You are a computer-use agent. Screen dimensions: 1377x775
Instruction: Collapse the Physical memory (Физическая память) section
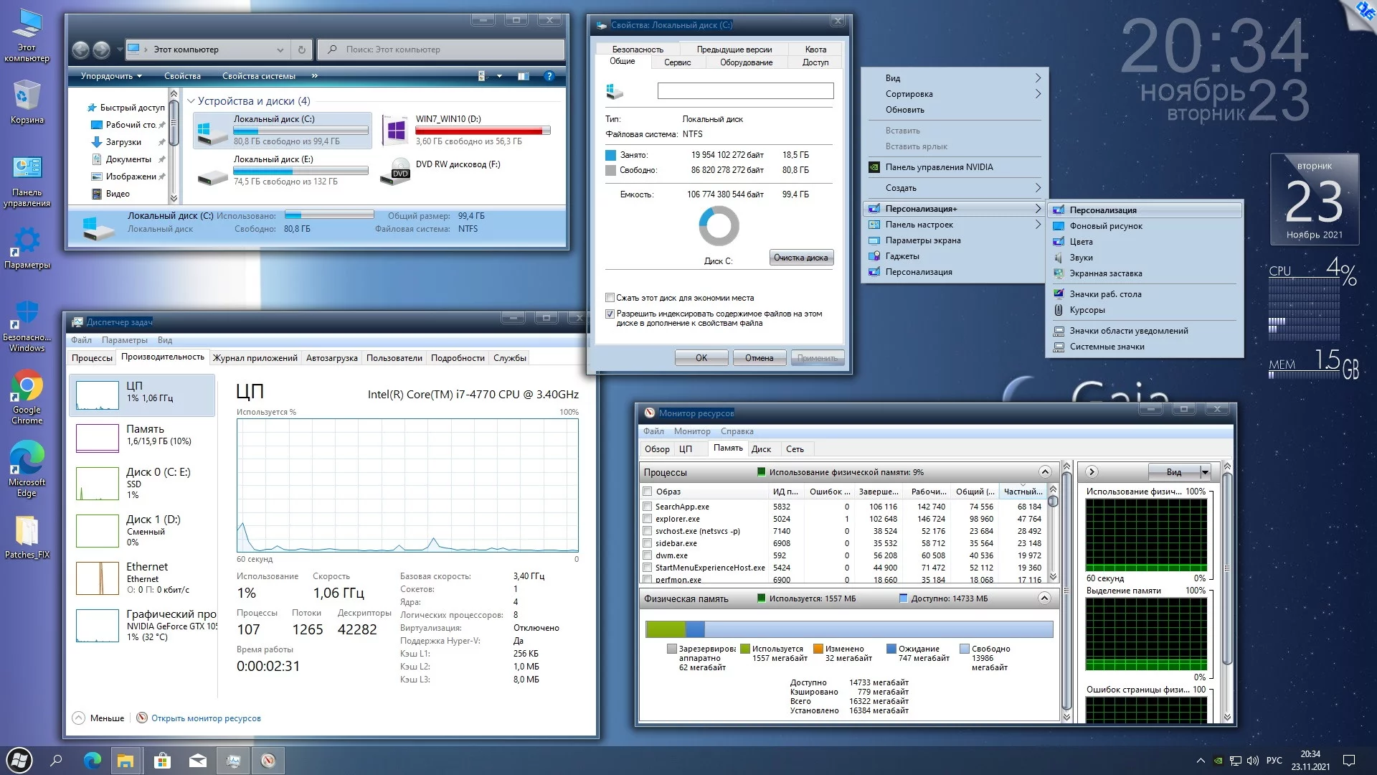click(x=1044, y=598)
